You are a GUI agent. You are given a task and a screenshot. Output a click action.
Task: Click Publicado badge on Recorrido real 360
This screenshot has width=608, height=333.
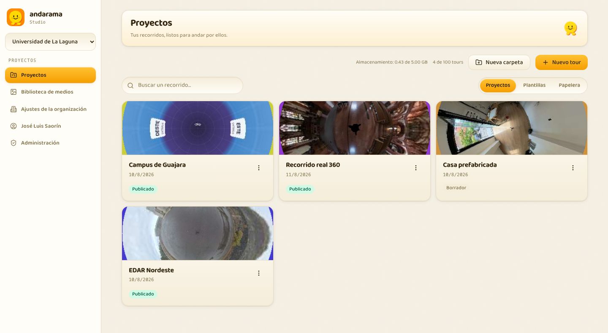(x=300, y=189)
